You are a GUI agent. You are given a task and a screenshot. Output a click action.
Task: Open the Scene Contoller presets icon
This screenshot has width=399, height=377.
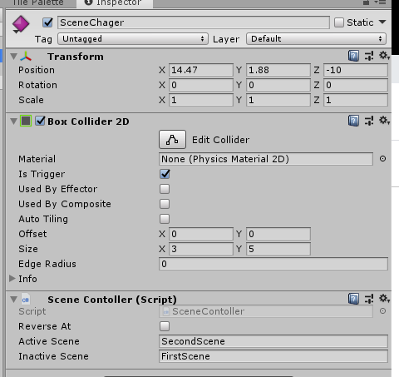[369, 299]
